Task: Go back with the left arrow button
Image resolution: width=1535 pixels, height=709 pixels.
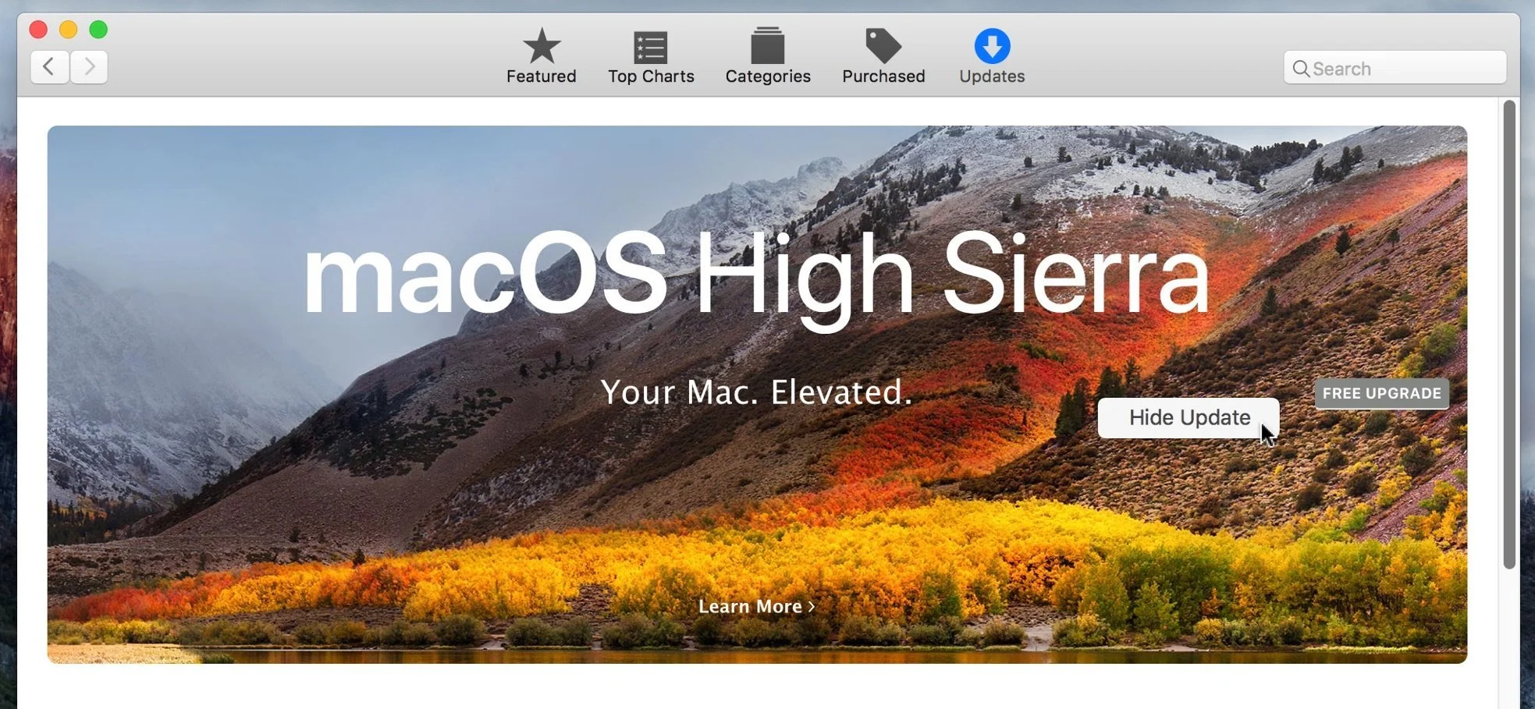Action: tap(49, 67)
